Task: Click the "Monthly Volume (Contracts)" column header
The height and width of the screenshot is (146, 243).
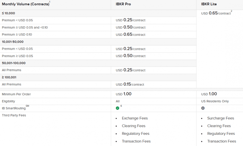Action: tap(26, 4)
